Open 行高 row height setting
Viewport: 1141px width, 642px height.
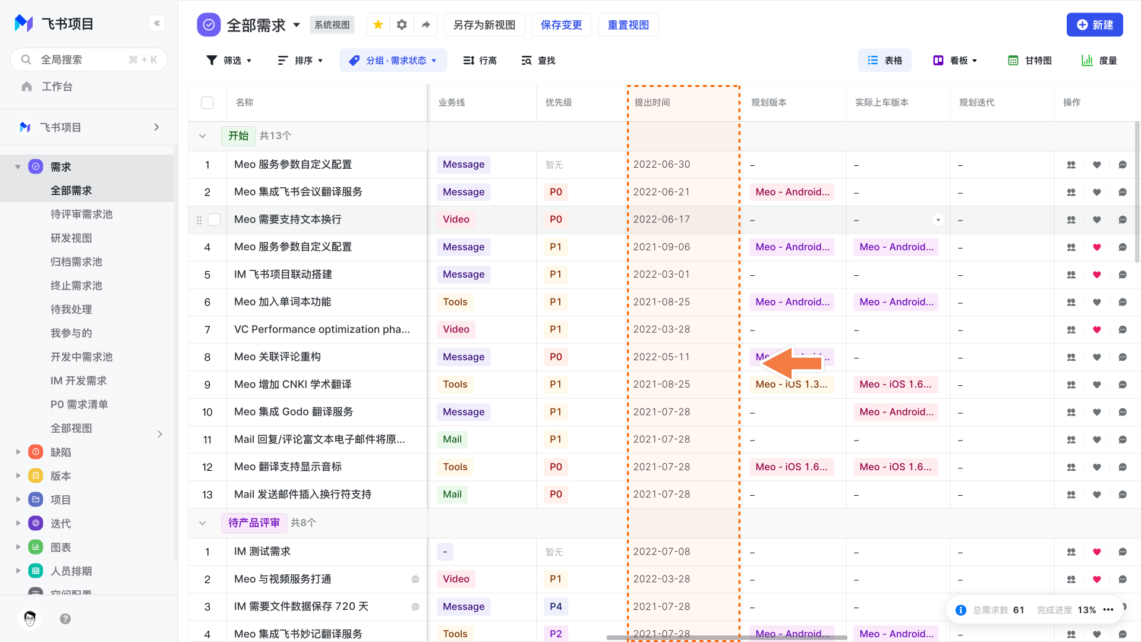click(x=480, y=61)
